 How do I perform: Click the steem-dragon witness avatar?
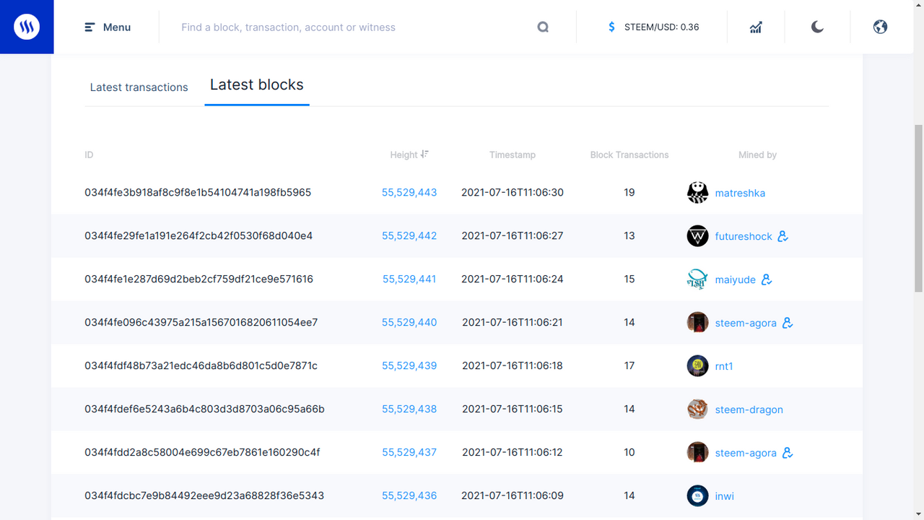[x=697, y=409]
